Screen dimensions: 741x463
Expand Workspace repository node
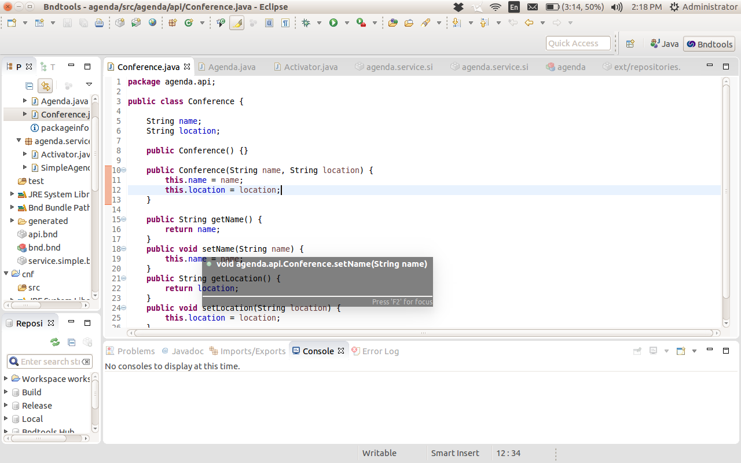(x=6, y=379)
